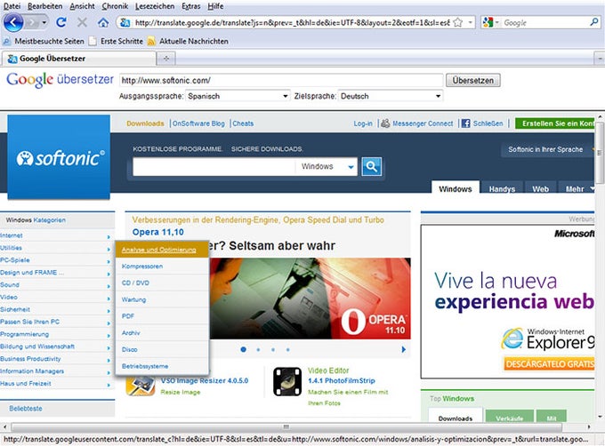This screenshot has width=605, height=446.
Task: Select the Windows tab
Action: [x=456, y=188]
